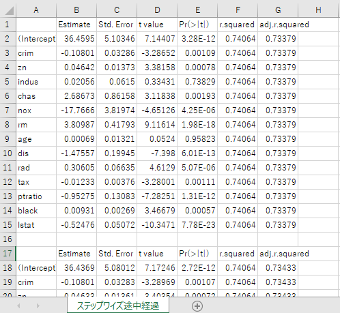The image size is (340, 313).
Task: Click first Std. Error header cell
Action: point(117,25)
